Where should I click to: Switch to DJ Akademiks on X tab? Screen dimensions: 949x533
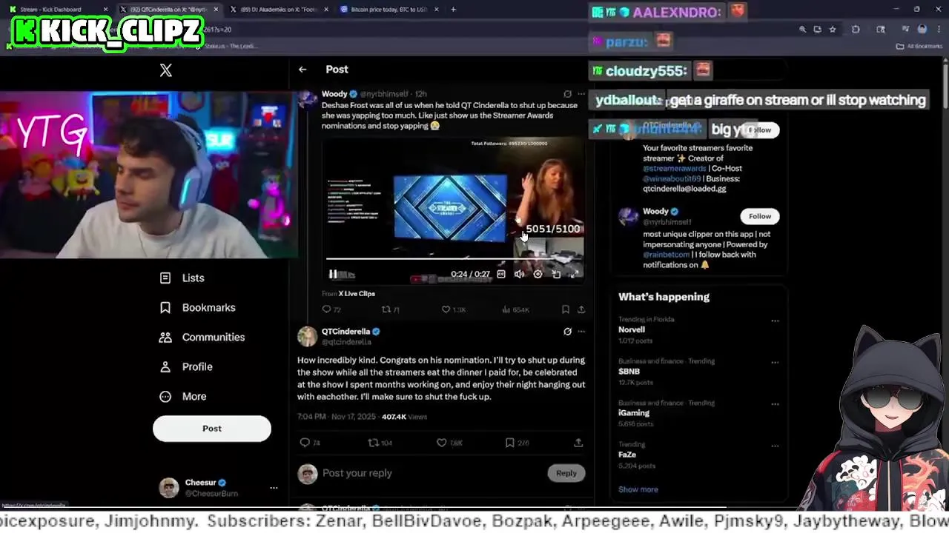tap(278, 10)
